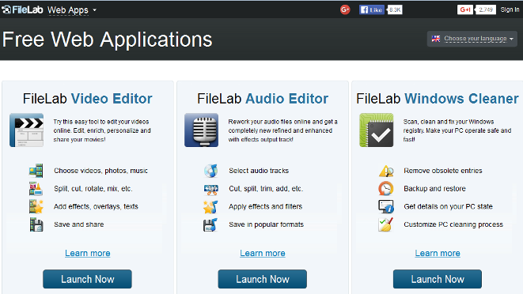Click the Windows Cleaner checkmark chip icon

pos(377,130)
